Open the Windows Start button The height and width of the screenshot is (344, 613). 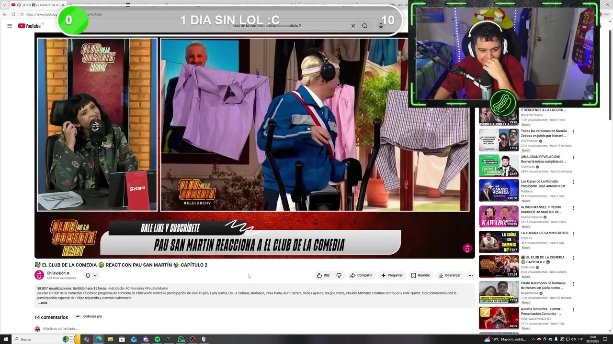click(5, 339)
